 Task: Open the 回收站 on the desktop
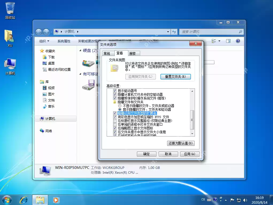10,8
